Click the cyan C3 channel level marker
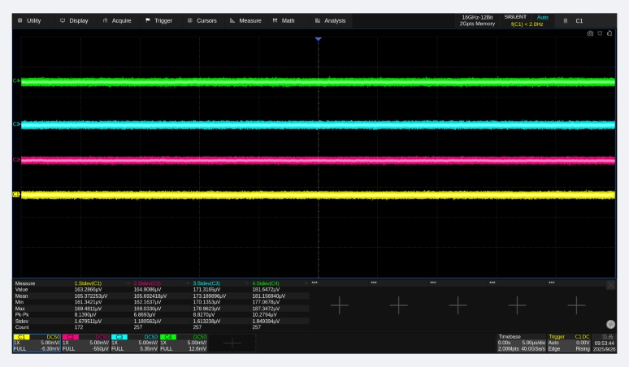 coord(15,124)
